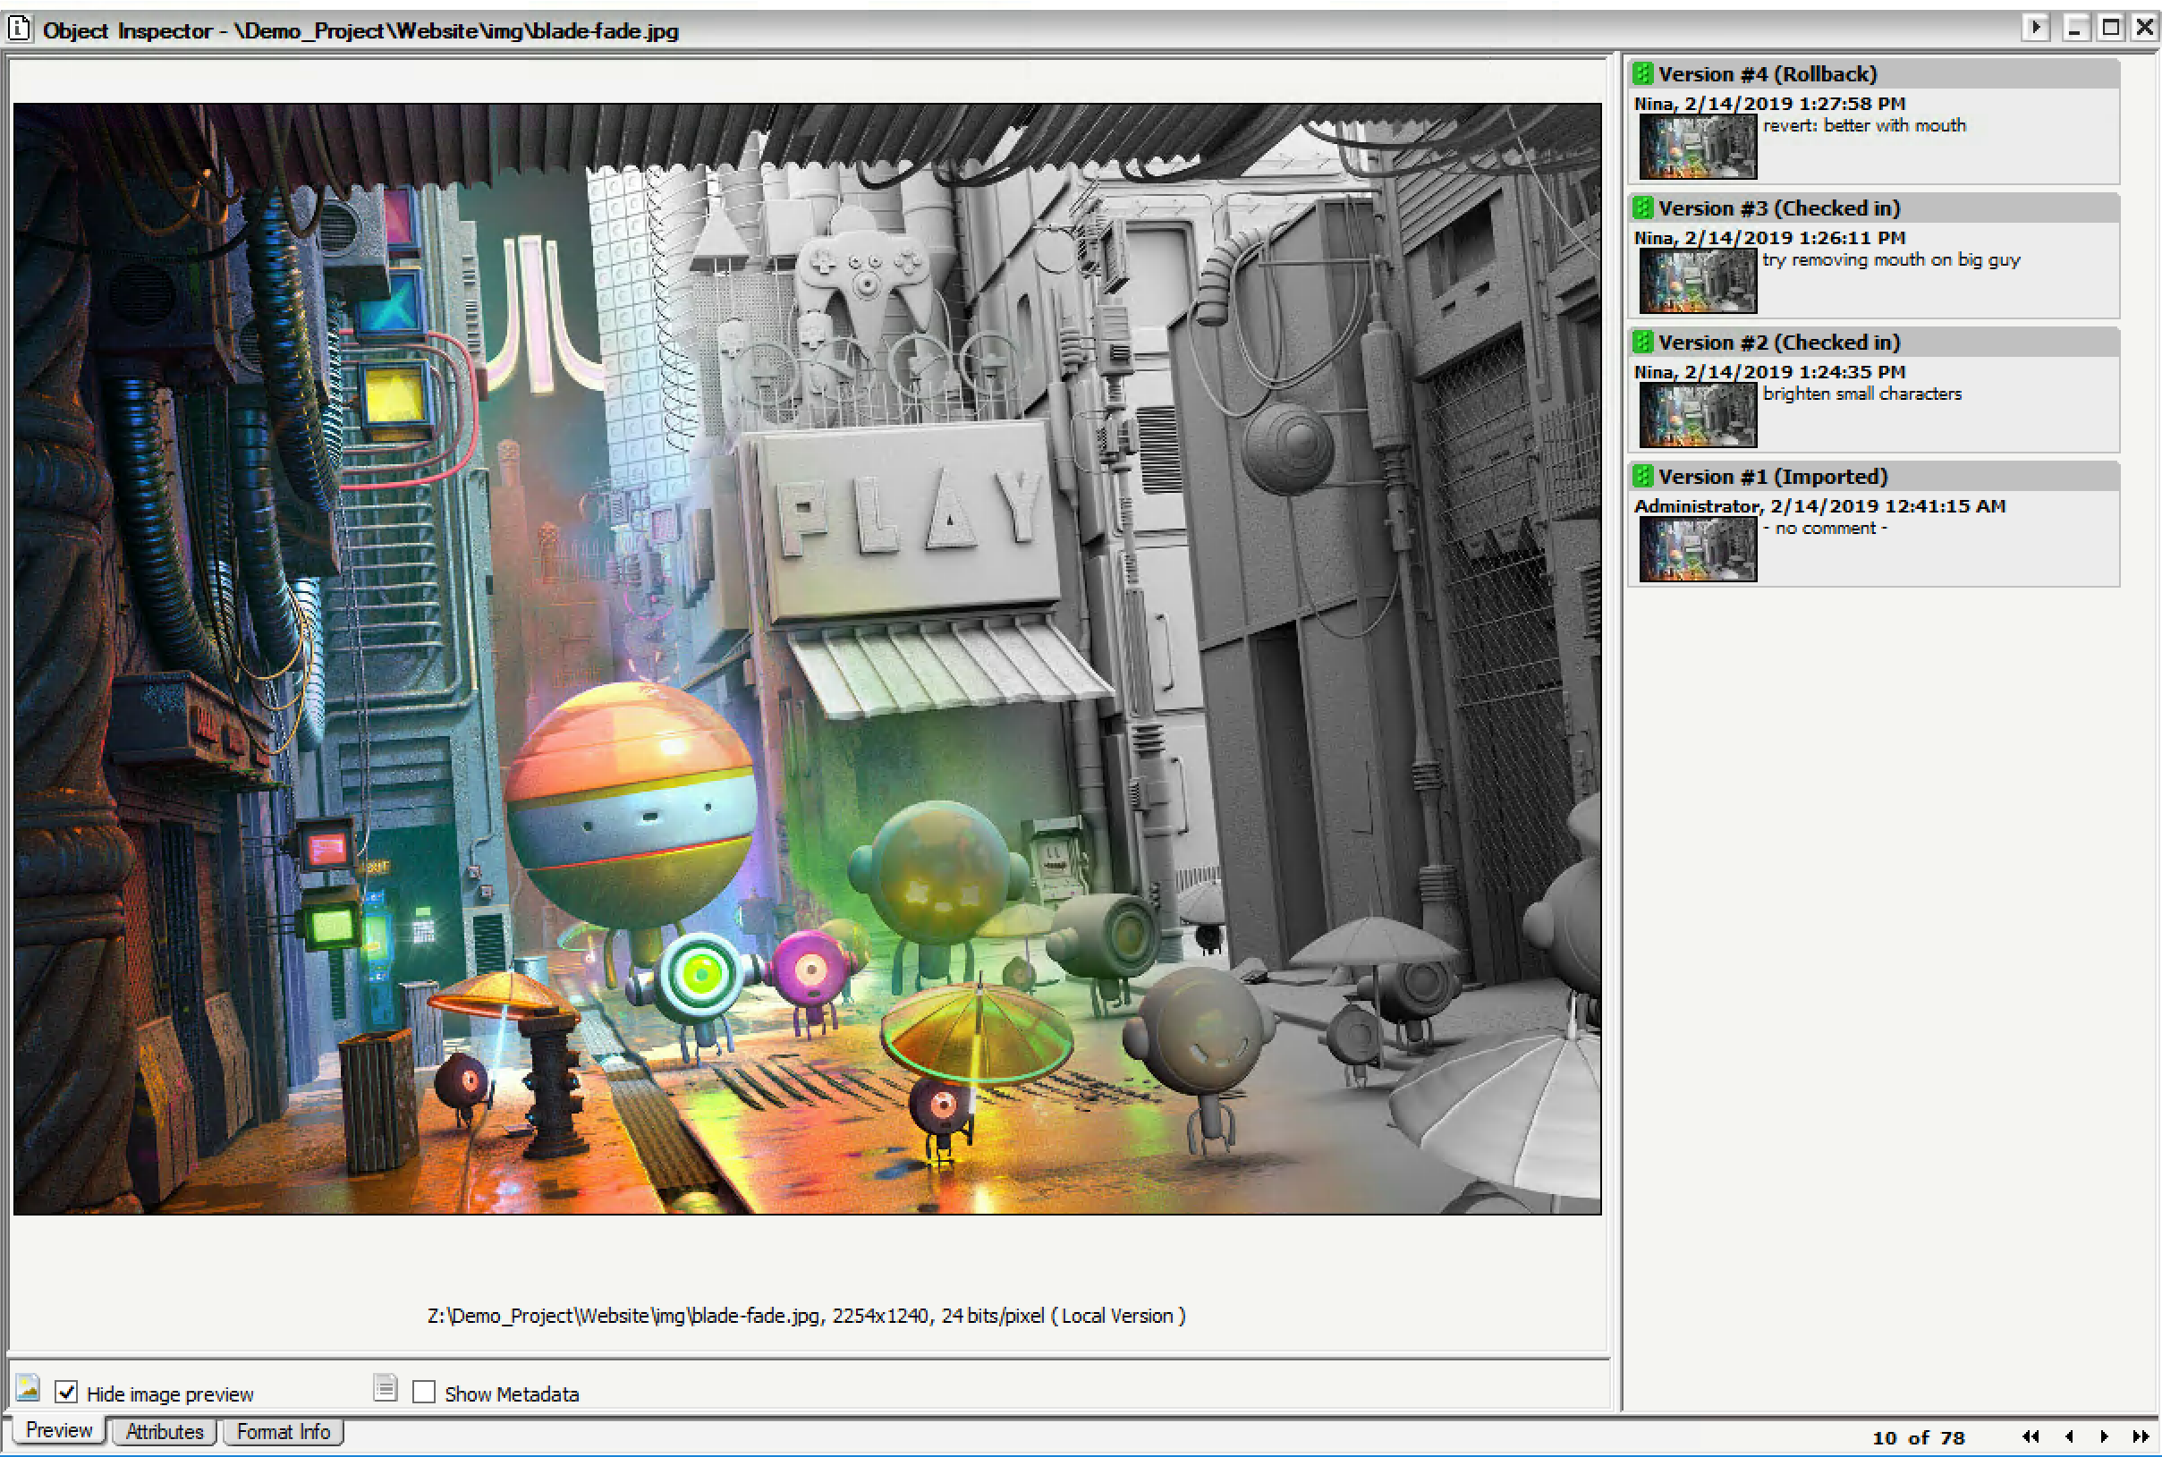Jump to the last object
The height and width of the screenshot is (1457, 2162).
[x=2141, y=1436]
